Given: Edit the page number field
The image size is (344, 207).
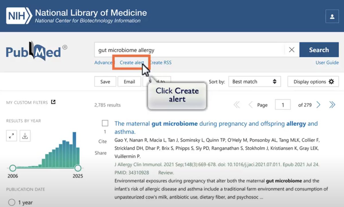Looking at the screenshot, I should pyautogui.click(x=283, y=105).
